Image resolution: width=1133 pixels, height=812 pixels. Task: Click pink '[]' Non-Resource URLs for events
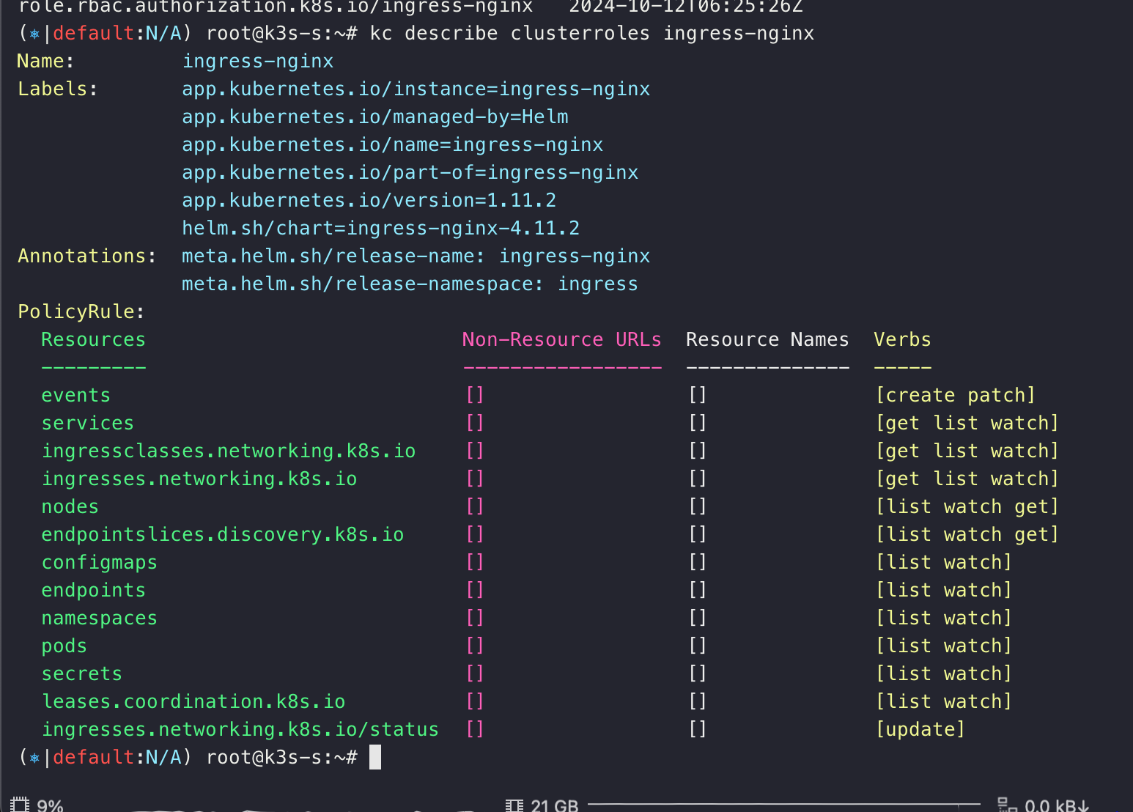pyautogui.click(x=475, y=396)
